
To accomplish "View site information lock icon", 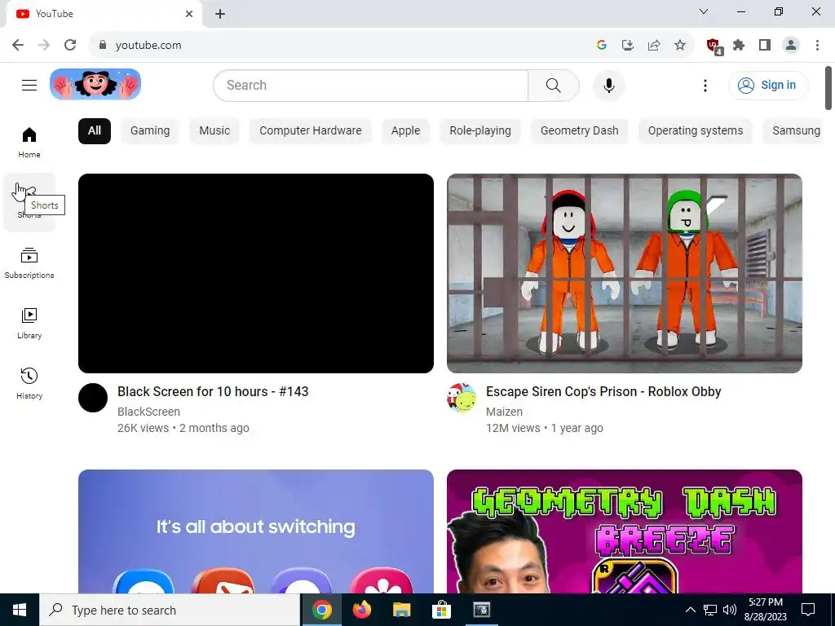I will (x=103, y=46).
